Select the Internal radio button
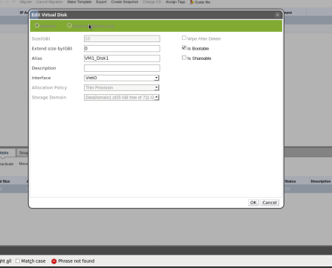This screenshot has width=332, height=268. pyautogui.click(x=37, y=25)
